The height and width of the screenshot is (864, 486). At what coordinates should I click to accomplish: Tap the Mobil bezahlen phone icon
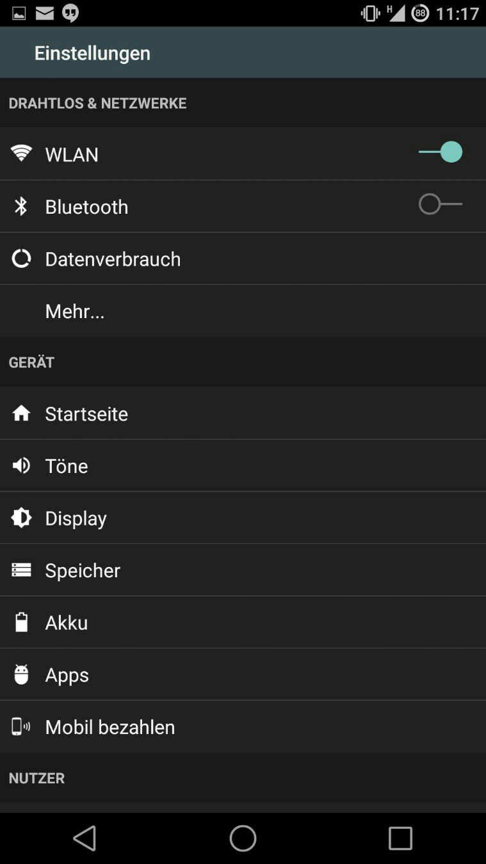coord(21,726)
